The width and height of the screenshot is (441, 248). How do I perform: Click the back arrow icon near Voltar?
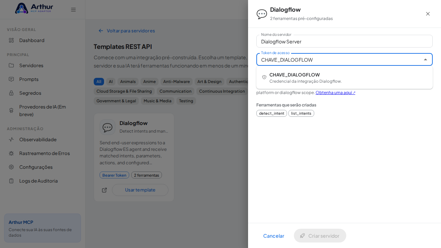tap(101, 31)
